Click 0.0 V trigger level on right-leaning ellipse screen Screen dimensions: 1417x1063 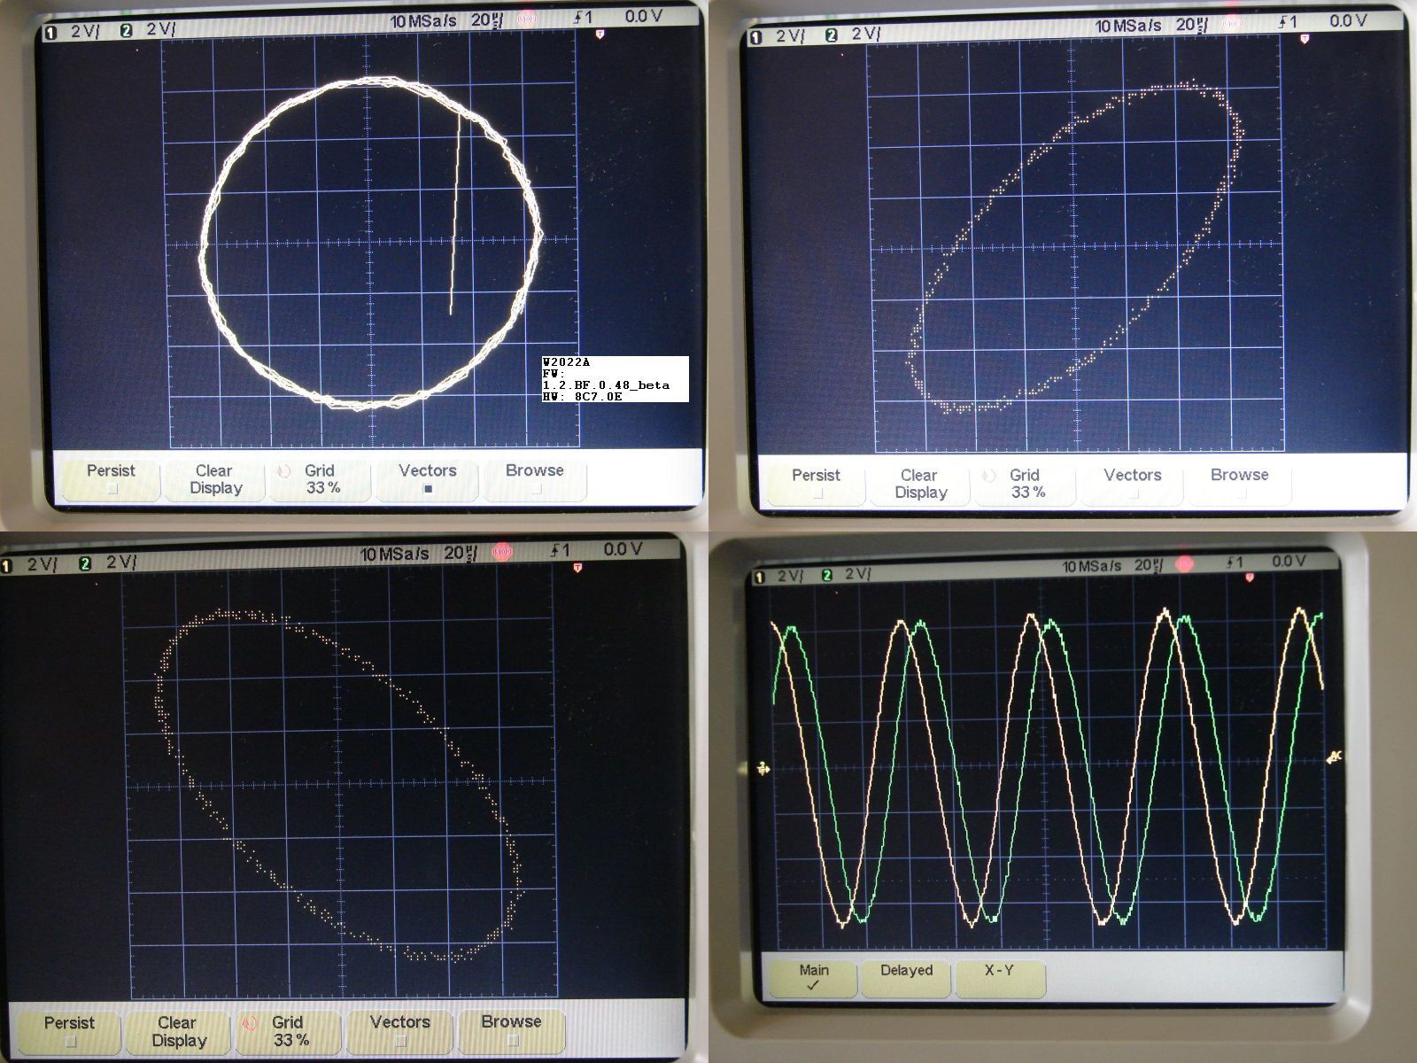tap(1347, 20)
